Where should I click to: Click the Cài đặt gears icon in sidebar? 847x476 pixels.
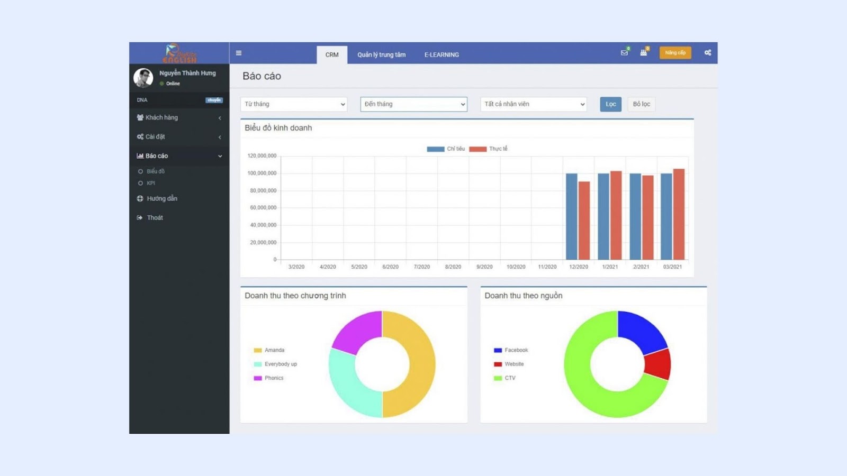[x=140, y=136]
